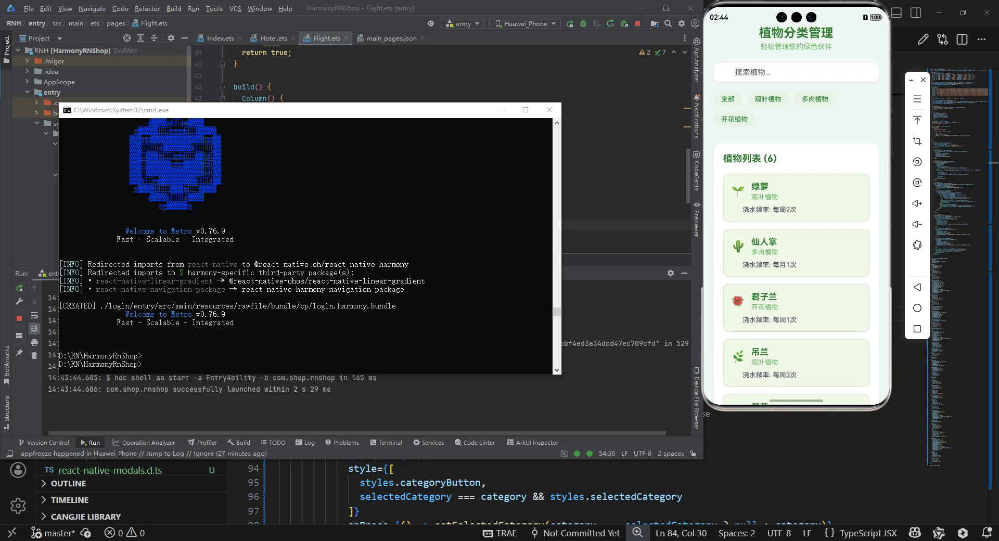The height and width of the screenshot is (541, 999).
Task: Click the wrench icon in Run panel
Action: pyautogui.click(x=19, y=301)
